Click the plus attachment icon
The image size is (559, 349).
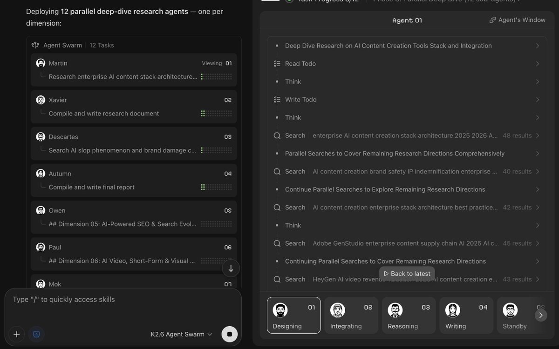[16, 334]
